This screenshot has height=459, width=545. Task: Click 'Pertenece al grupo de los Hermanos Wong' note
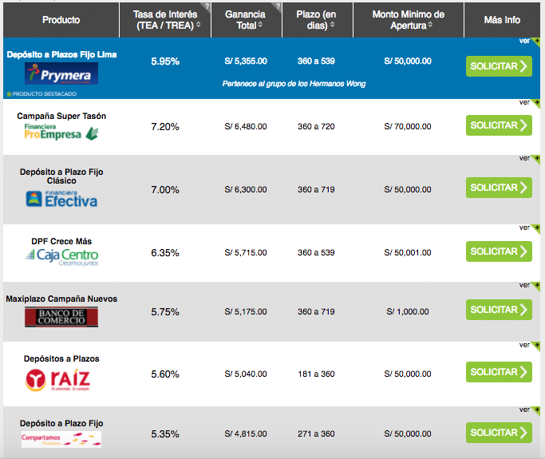point(294,84)
